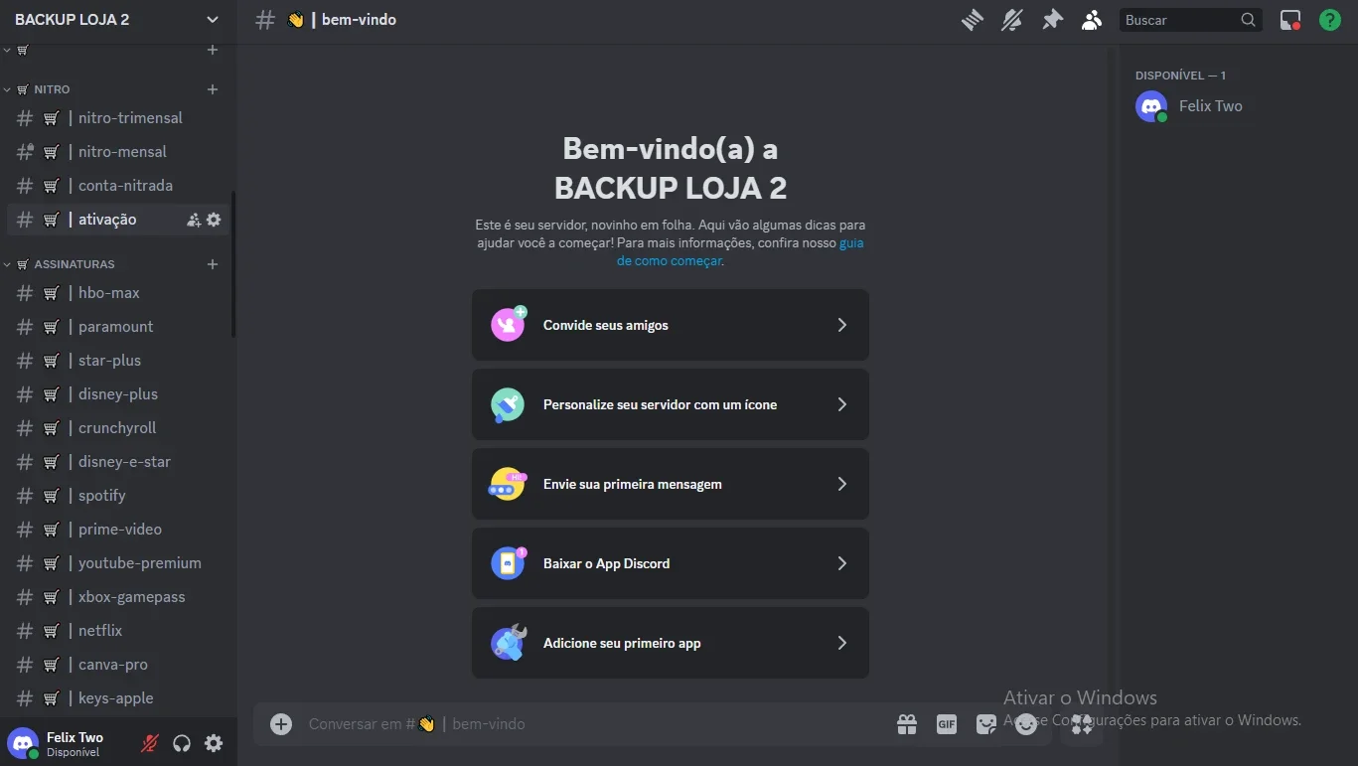Click Adicione seu primeiro app card
The width and height of the screenshot is (1358, 766).
coord(671,643)
